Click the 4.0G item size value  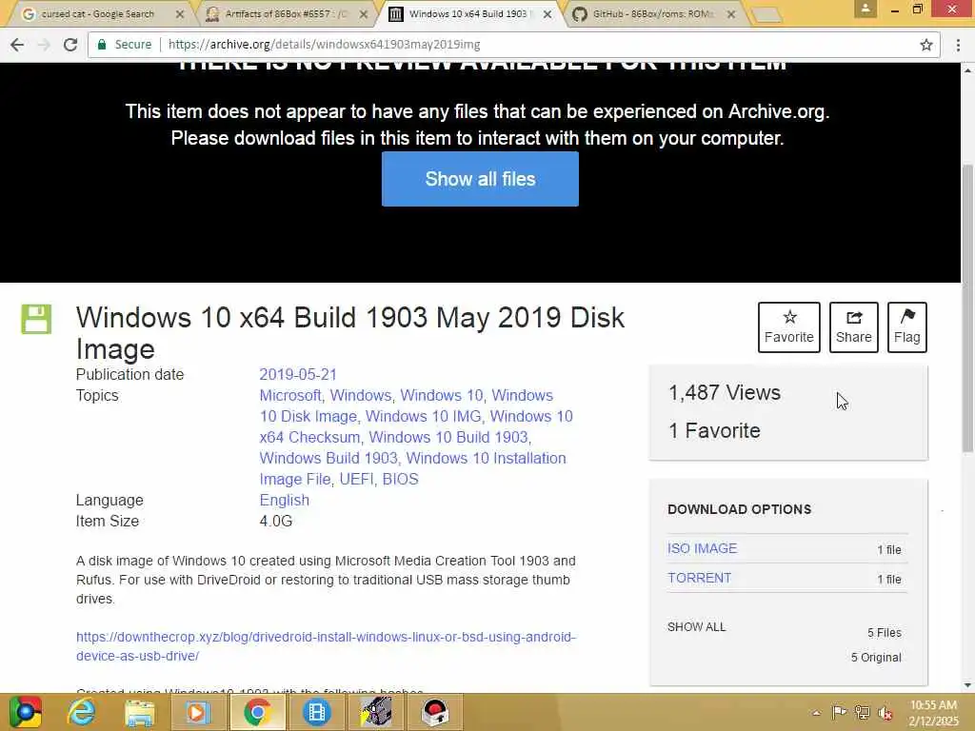[275, 521]
